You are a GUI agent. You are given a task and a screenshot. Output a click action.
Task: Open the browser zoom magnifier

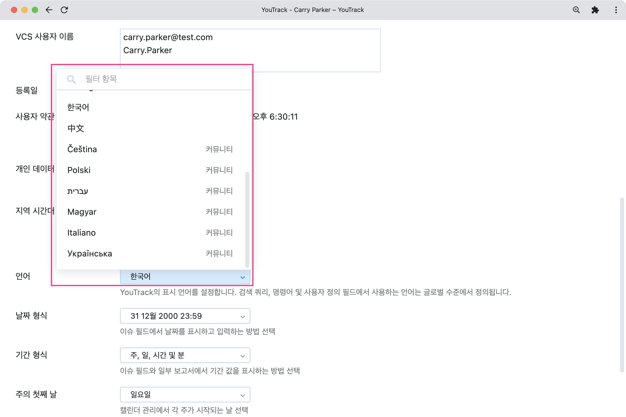click(576, 10)
